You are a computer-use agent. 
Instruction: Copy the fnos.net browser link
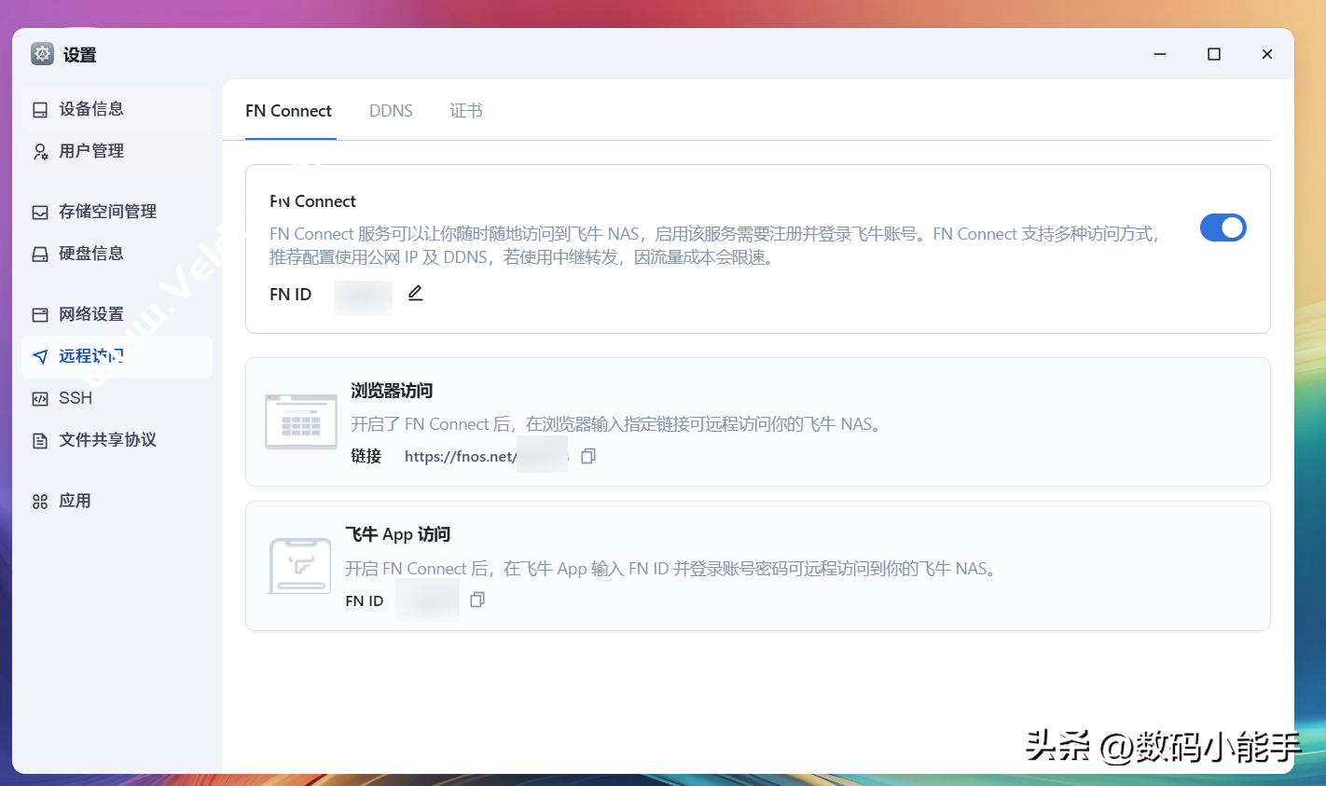[588, 456]
